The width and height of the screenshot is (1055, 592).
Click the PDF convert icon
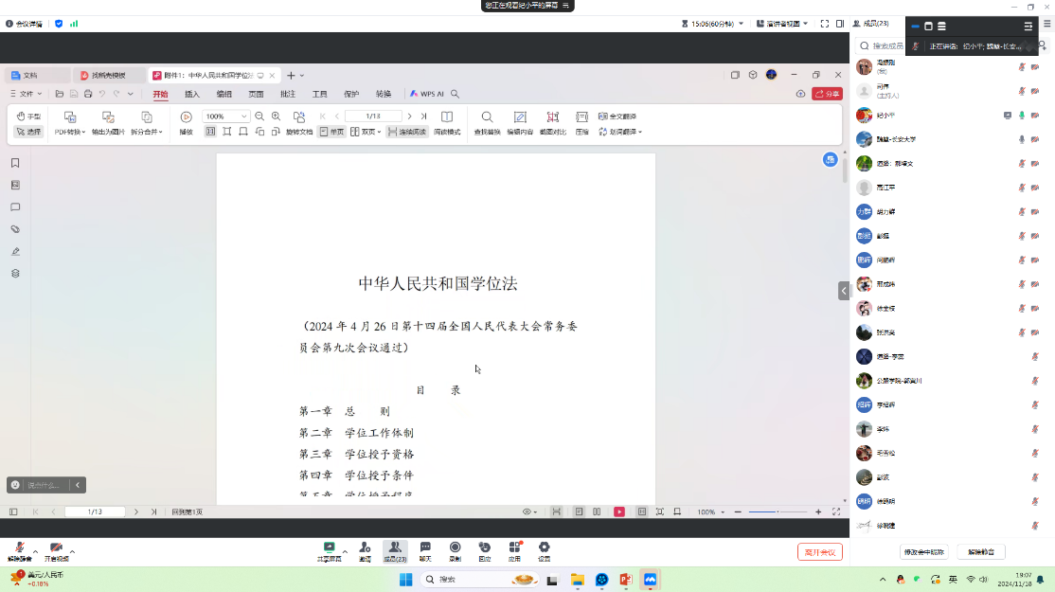[70, 117]
